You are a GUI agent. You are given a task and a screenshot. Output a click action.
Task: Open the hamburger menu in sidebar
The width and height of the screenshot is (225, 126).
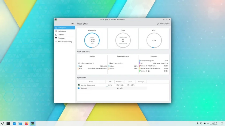(73, 23)
